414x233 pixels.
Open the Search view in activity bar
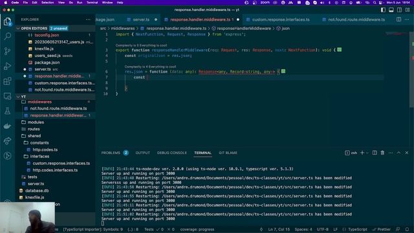tap(7, 36)
